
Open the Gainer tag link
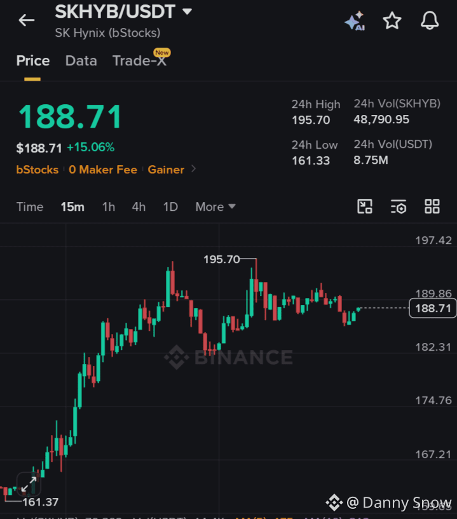pyautogui.click(x=166, y=170)
